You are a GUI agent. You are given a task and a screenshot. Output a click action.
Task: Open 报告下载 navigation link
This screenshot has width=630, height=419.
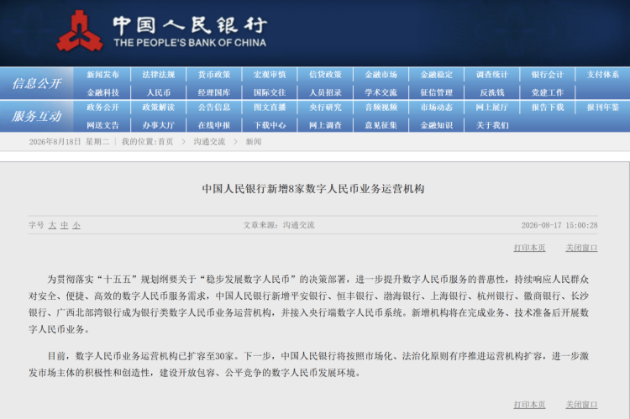click(548, 107)
